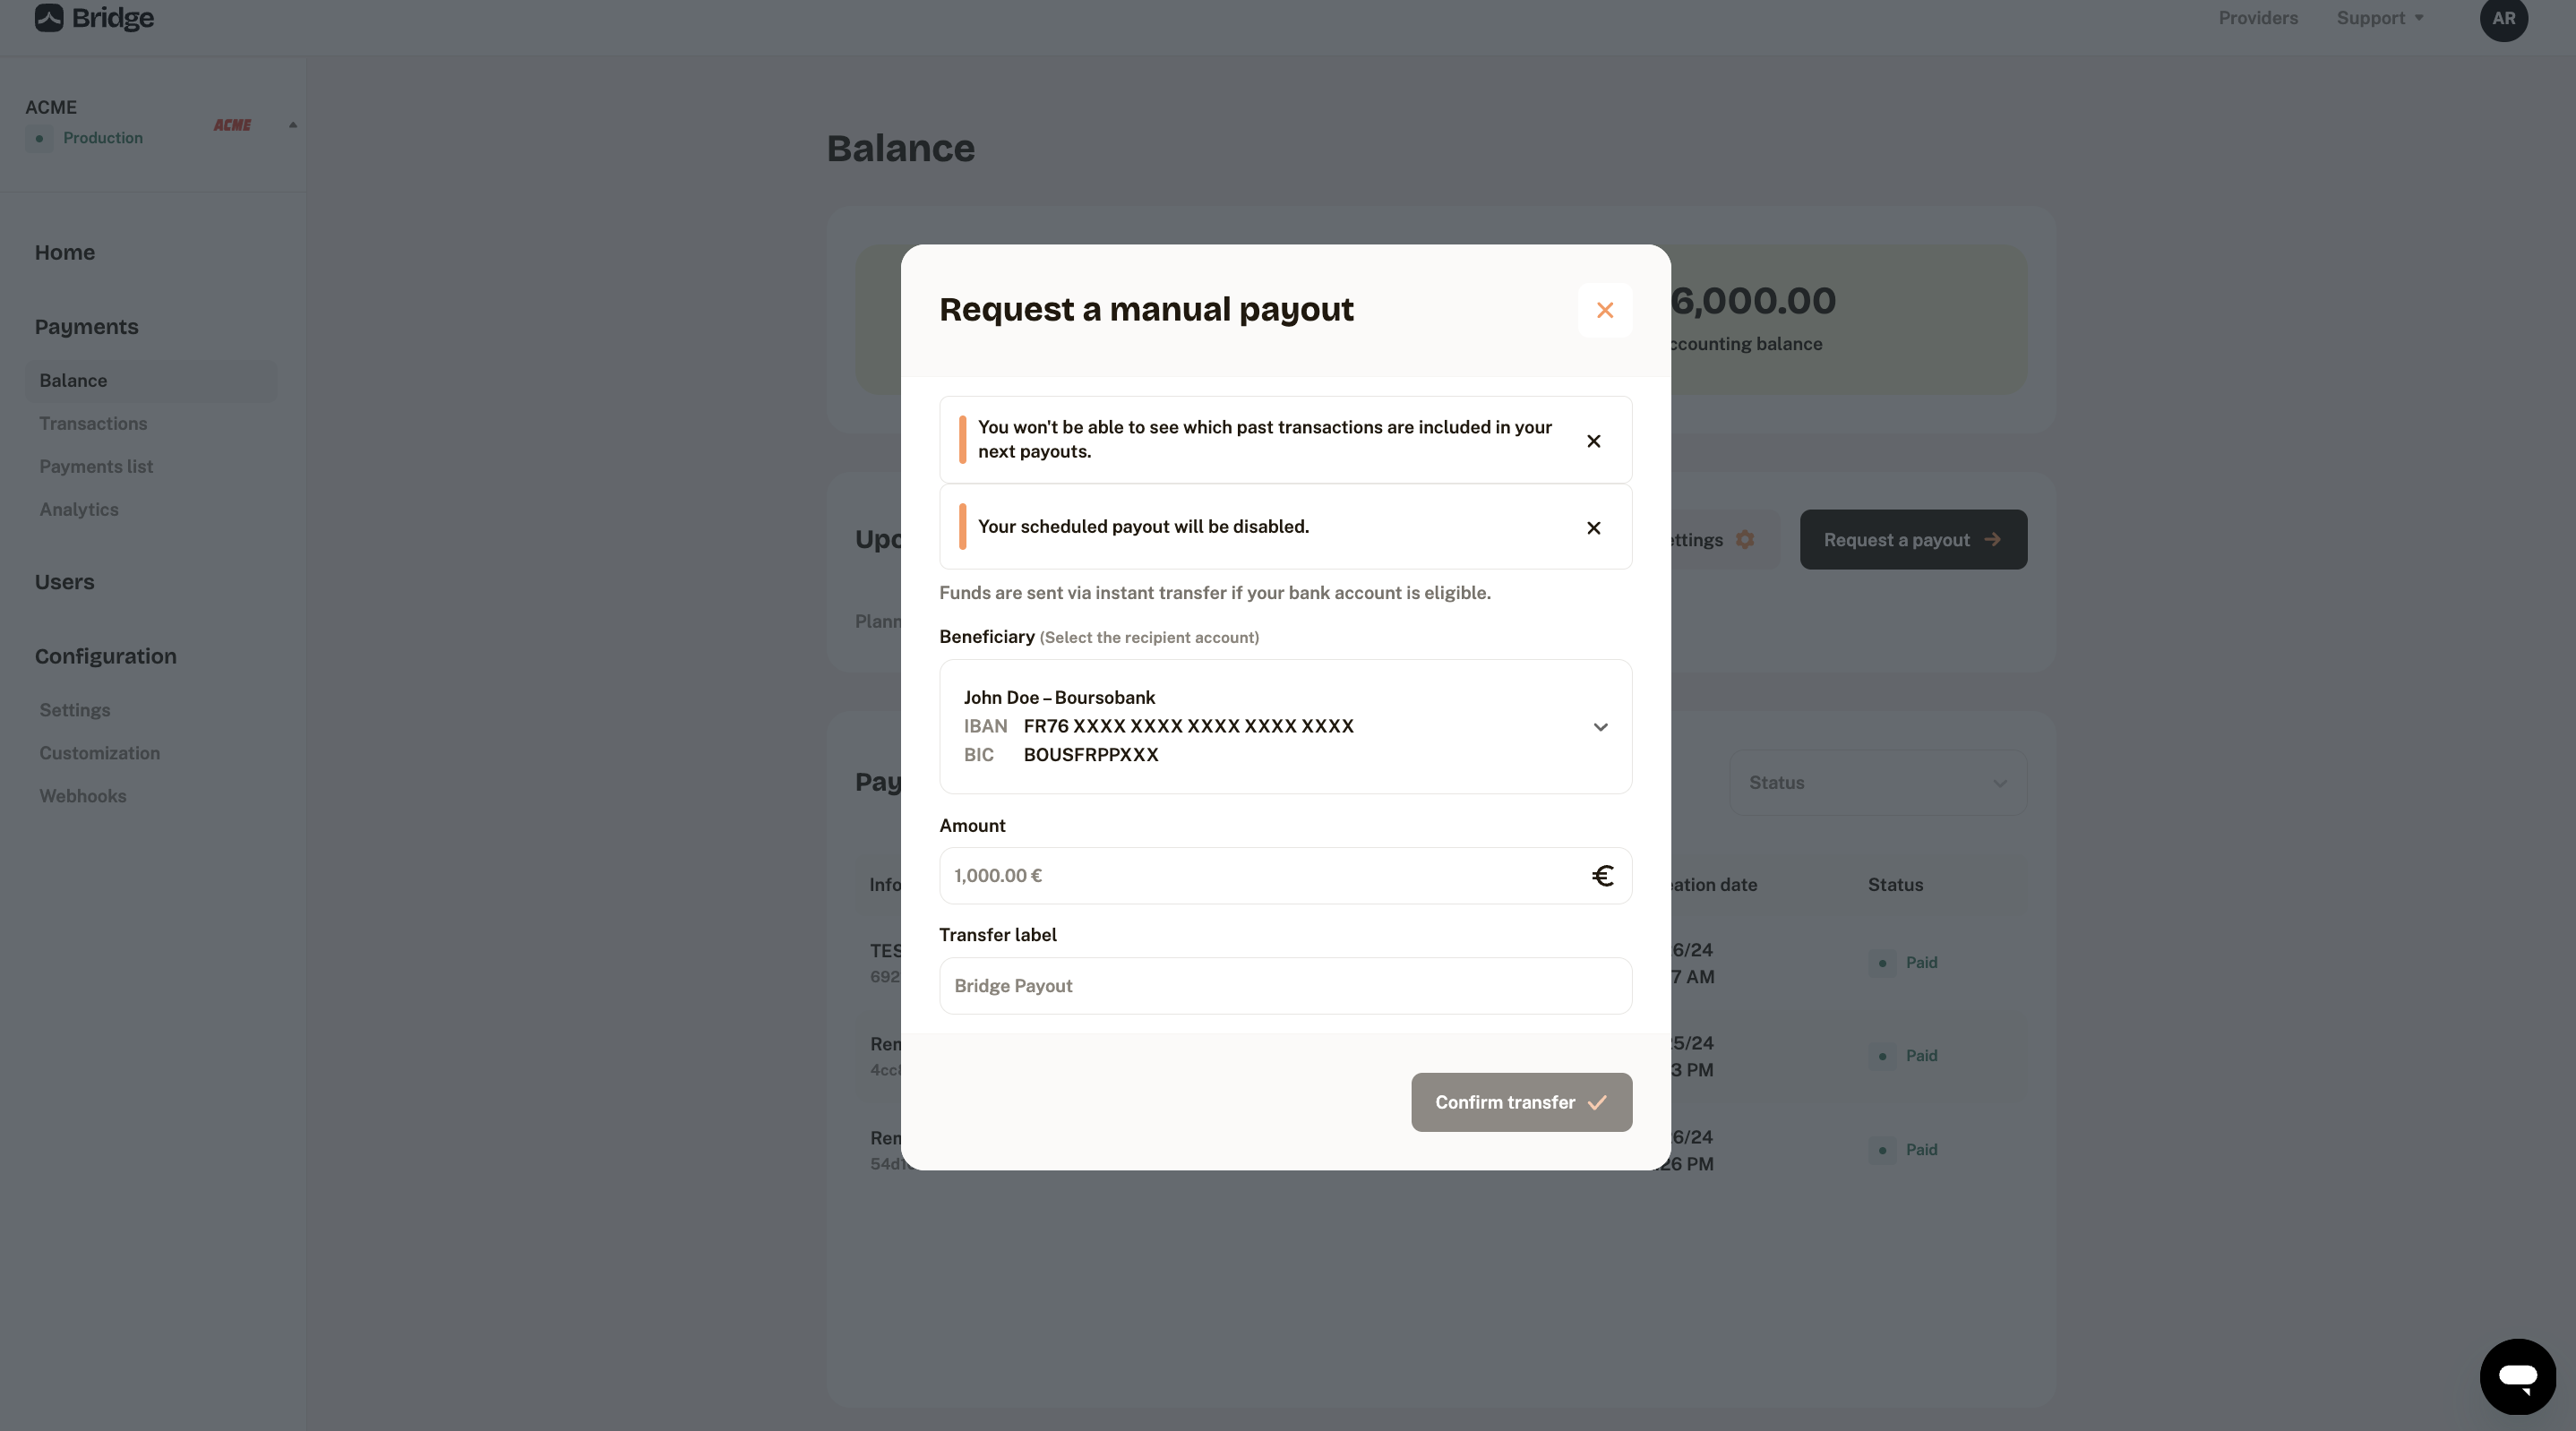Select Balance in sidebar

152,381
